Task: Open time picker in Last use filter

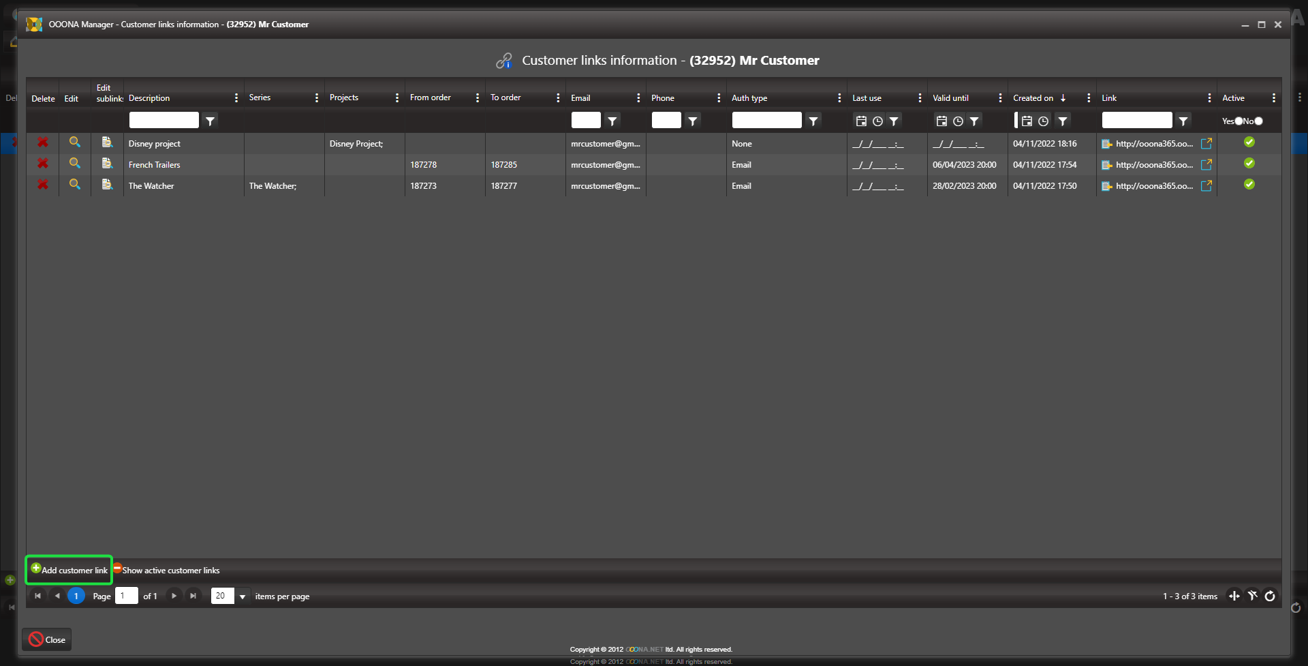Action: 877,121
